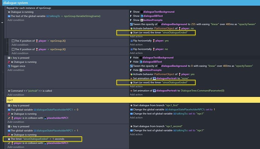This screenshot has width=260, height=149.
Task: Click animation icon of DialogueTree::CommandParameter(0) action
Action: click(x=131, y=91)
